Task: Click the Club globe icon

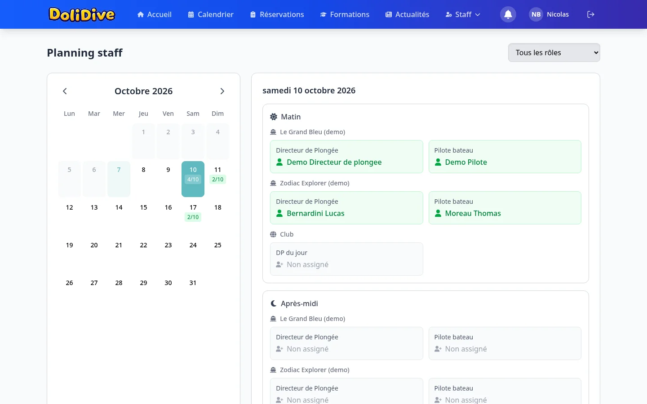Action: [273, 234]
